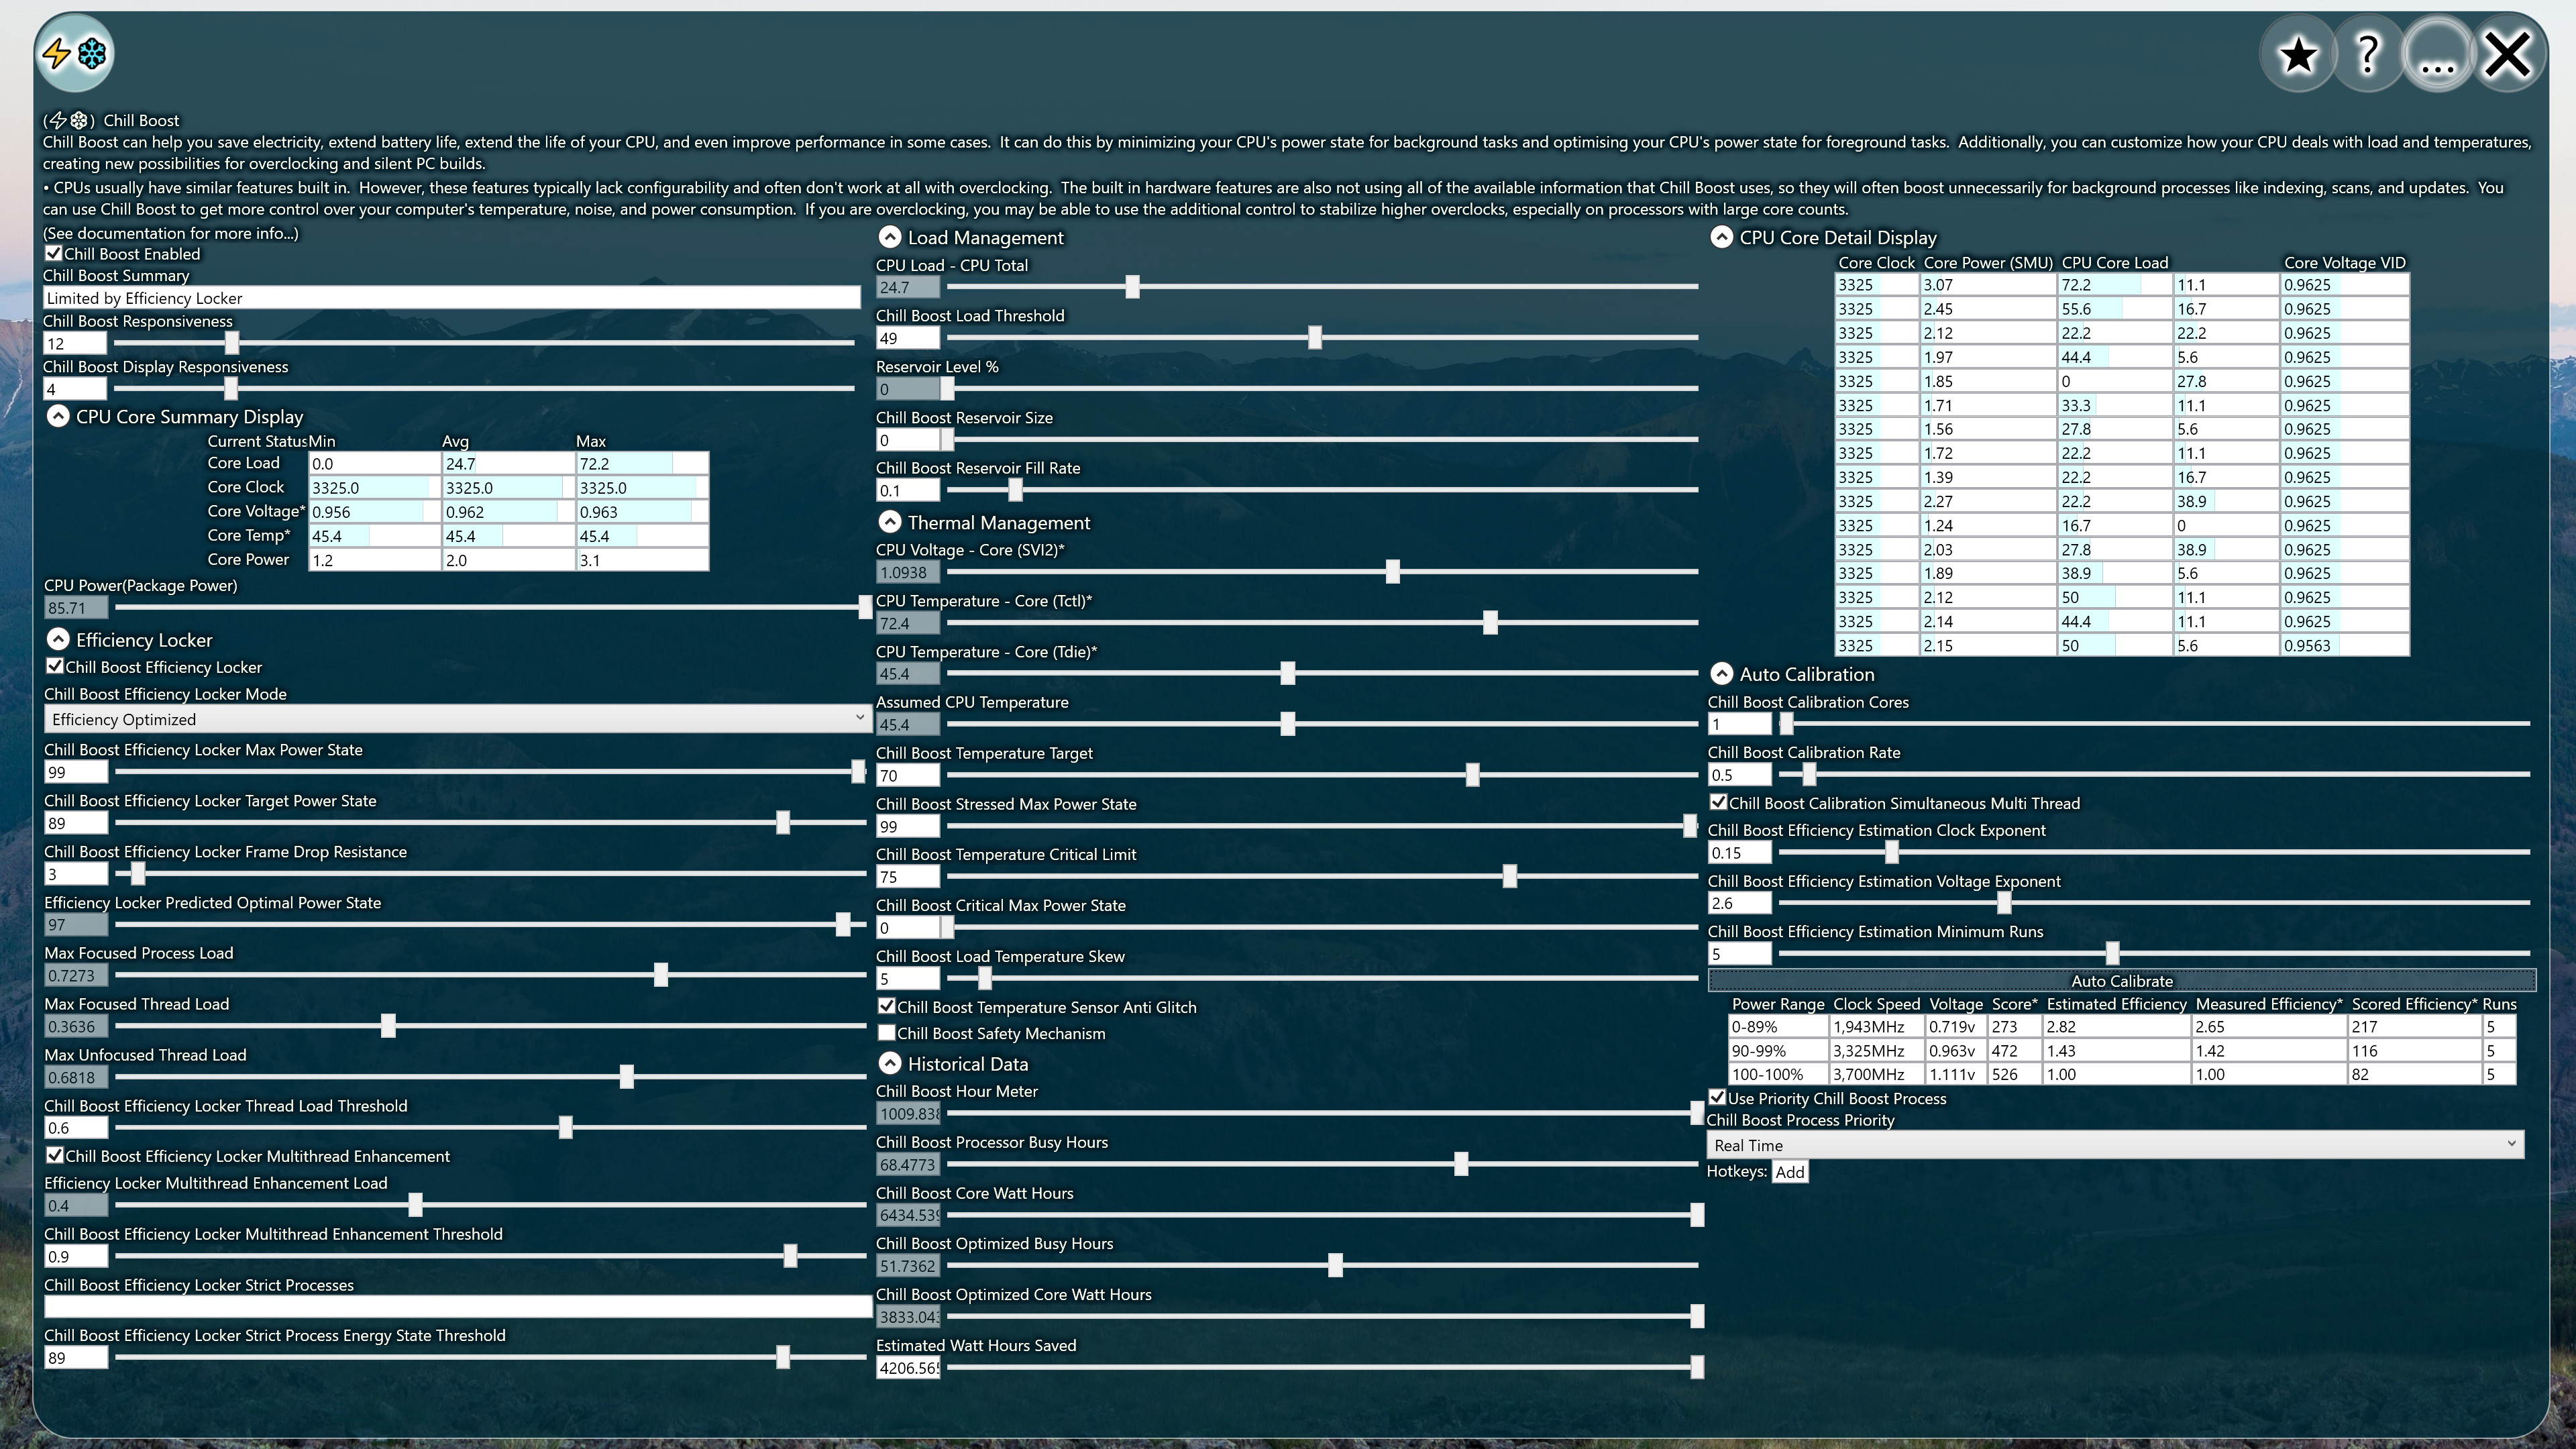Click inside the Chill Boost Summary text field
Image resolution: width=2576 pixels, height=1449 pixels.
click(450, 298)
